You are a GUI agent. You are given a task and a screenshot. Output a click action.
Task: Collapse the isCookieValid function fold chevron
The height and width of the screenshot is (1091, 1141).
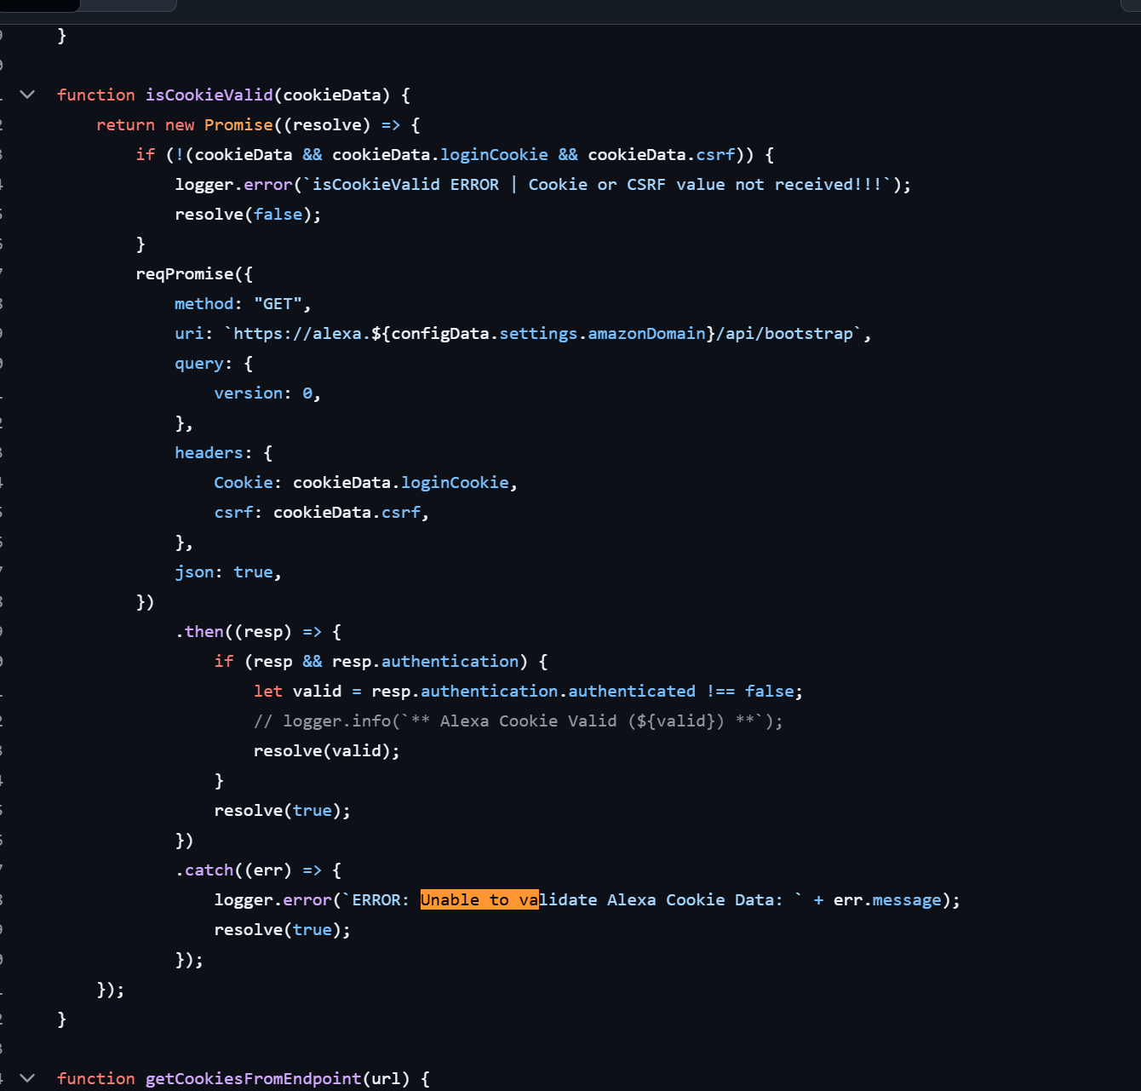click(27, 95)
